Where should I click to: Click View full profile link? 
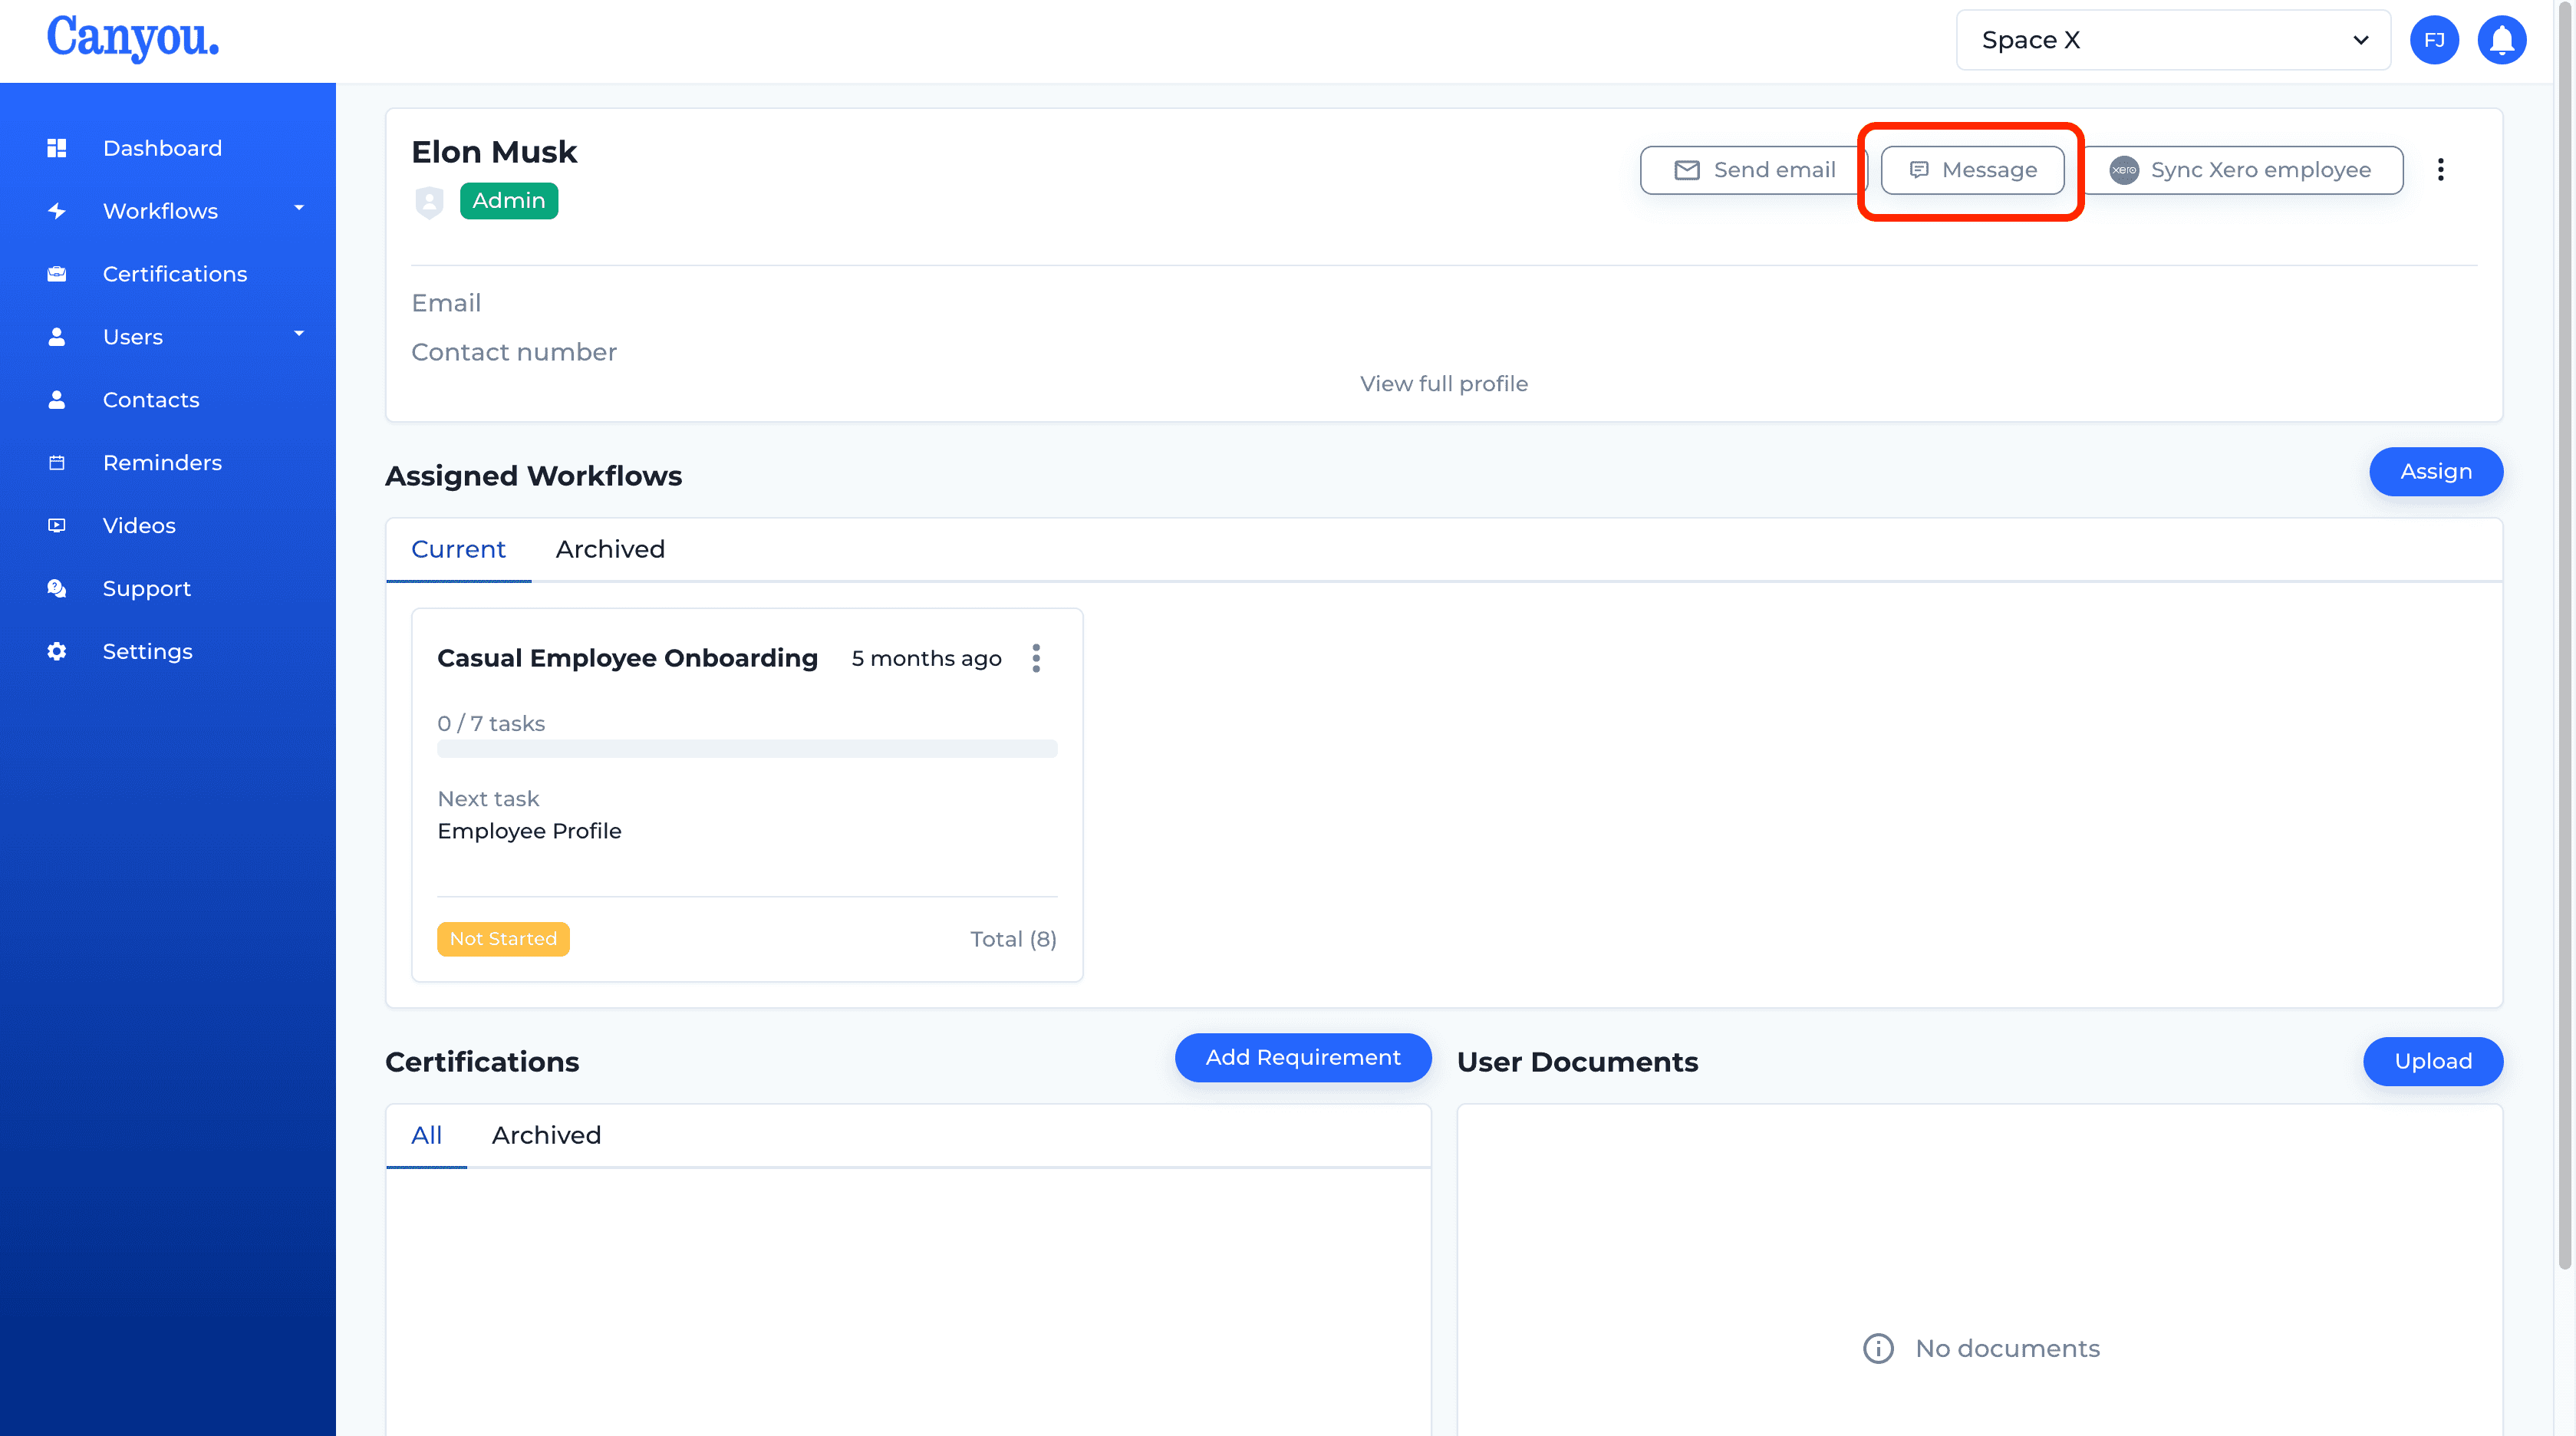[1444, 384]
